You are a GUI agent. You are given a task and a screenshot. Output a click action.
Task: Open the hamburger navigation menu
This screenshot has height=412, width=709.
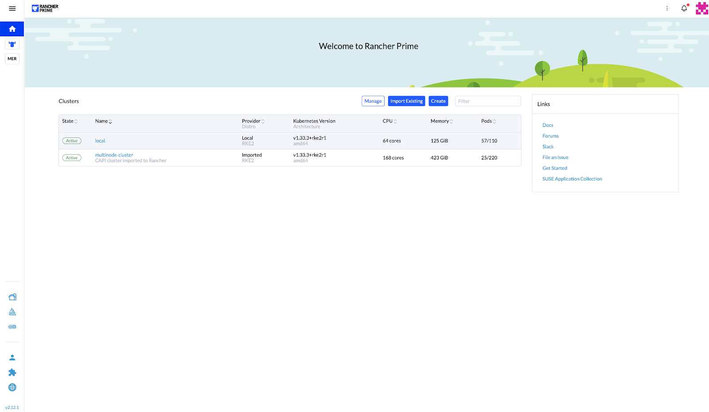(12, 8)
